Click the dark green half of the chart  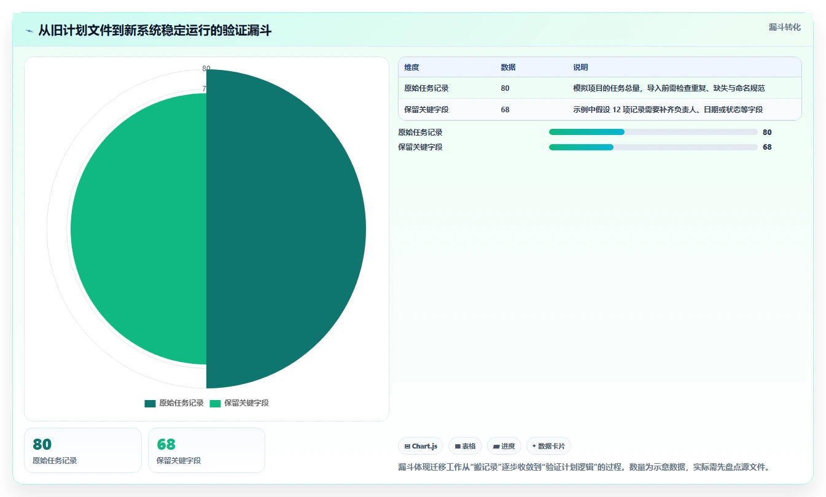pyautogui.click(x=286, y=229)
